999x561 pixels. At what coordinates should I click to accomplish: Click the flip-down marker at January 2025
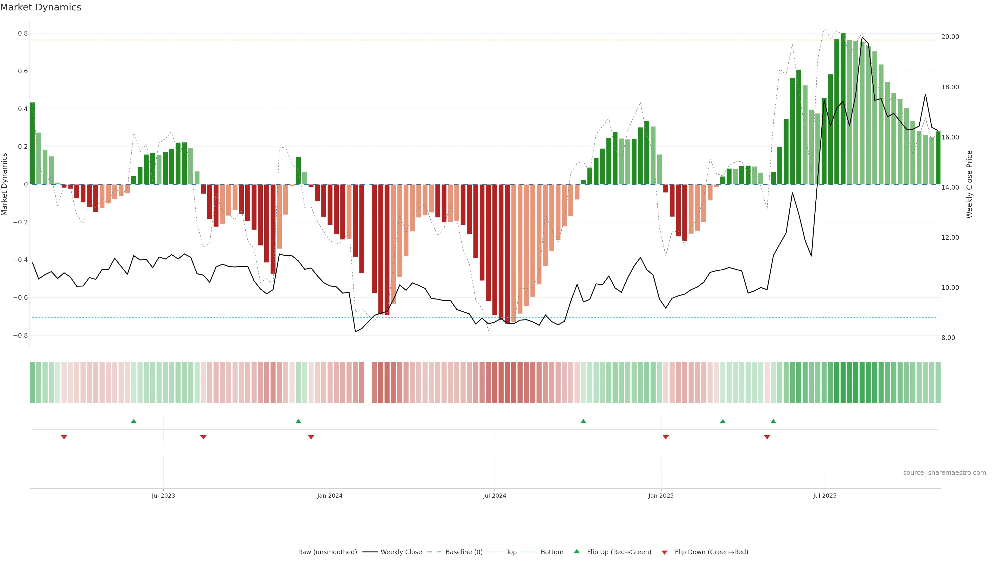666,437
